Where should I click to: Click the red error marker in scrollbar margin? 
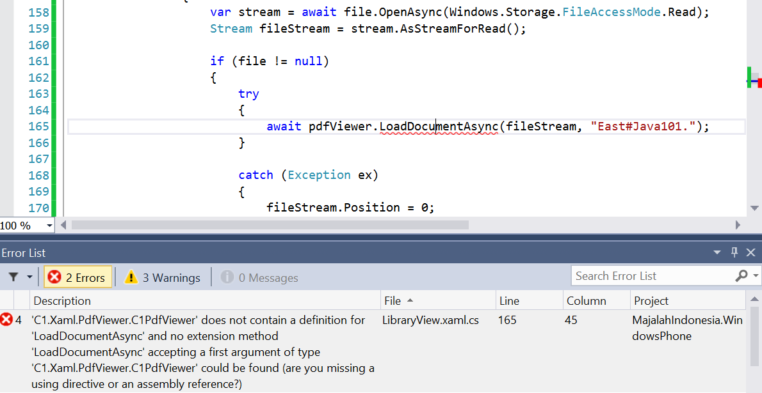point(759,82)
